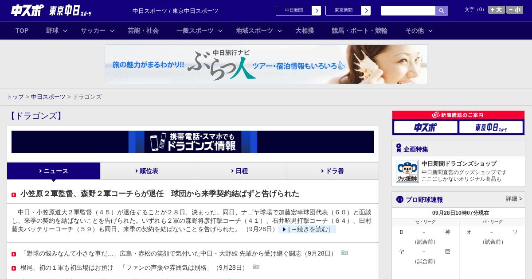
Task: Follow the 中日スポーツ breadcrumb link
Action: 48,97
